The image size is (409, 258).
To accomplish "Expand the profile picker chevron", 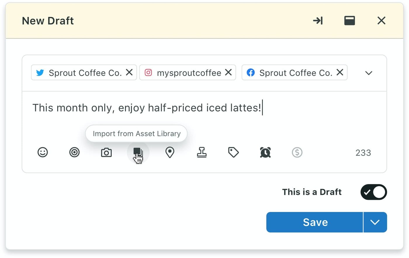I will [369, 73].
